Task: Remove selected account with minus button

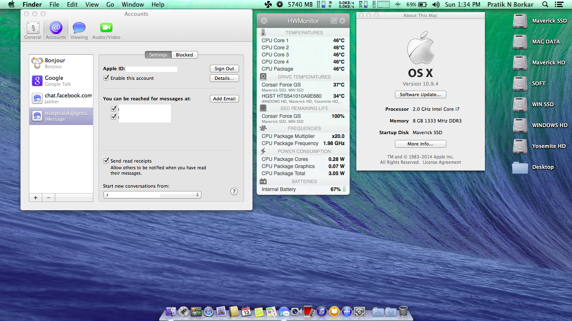Action: coord(49,198)
